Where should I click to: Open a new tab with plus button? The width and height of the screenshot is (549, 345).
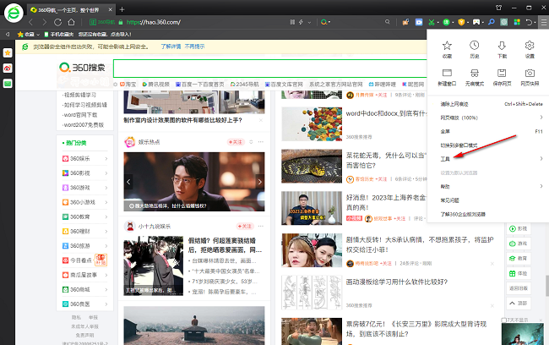pyautogui.click(x=122, y=9)
